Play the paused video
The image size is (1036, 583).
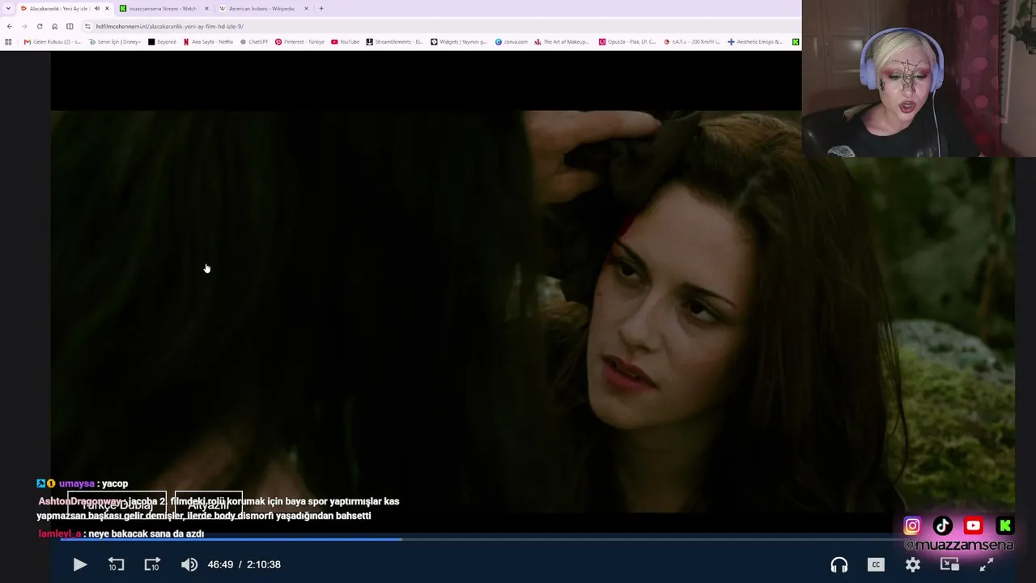tap(79, 564)
